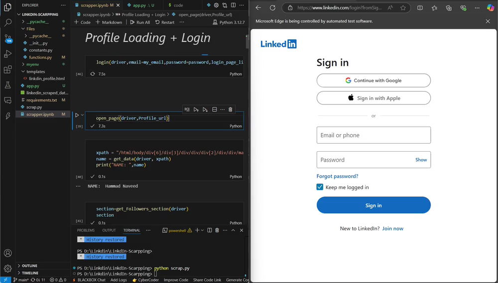Open Edge Favorites list icon
498x283 pixels.
click(434, 8)
